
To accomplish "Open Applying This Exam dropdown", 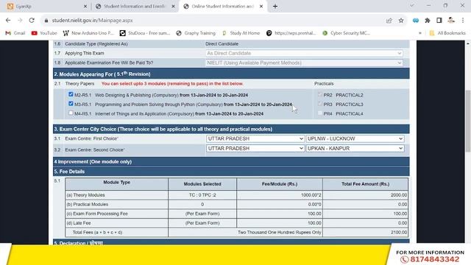I will coord(304,53).
